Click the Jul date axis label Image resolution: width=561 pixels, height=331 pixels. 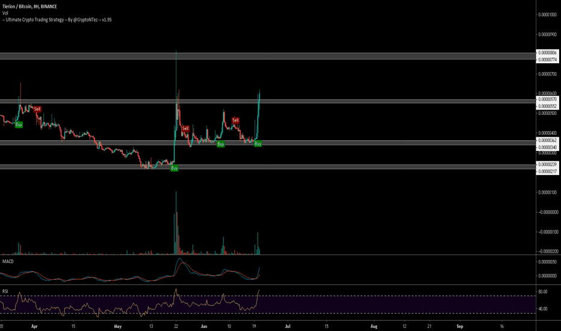(287, 326)
